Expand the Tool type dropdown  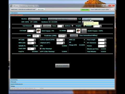93,19
